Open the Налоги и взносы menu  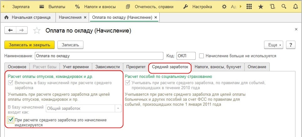click(x=96, y=7)
